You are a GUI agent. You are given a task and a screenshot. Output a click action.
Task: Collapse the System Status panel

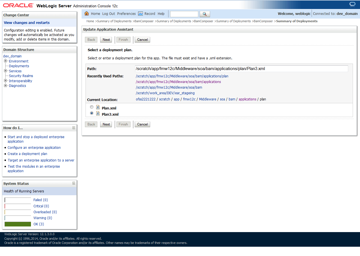click(74, 183)
